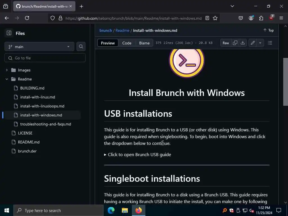Switch to Preview tab
Viewport: 288px width, 216px height.
point(108,43)
